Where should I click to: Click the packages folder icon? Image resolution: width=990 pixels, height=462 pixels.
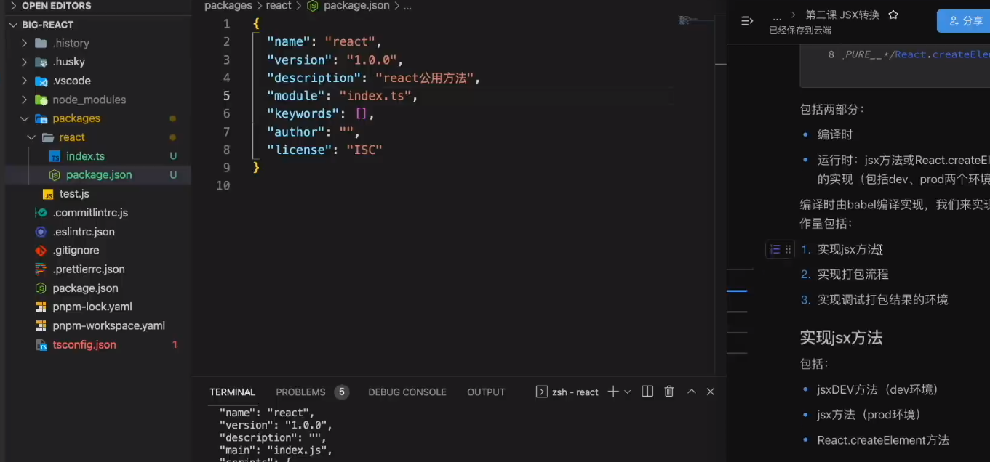click(41, 118)
